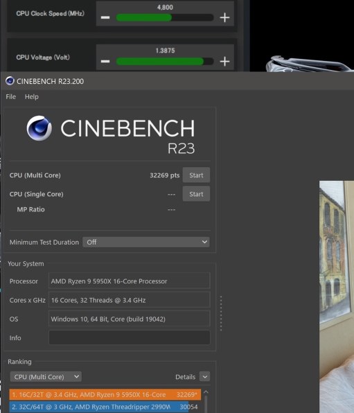Click the Processor name field
This screenshot has width=354, height=413.
[130, 281]
